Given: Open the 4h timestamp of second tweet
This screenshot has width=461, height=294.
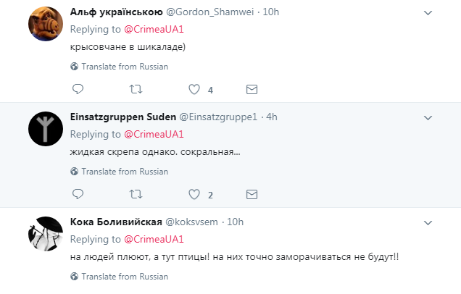Looking at the screenshot, I should point(273,117).
